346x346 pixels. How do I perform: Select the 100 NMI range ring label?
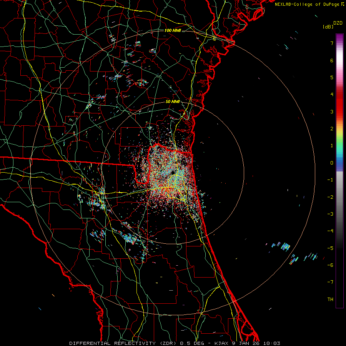[173, 30]
